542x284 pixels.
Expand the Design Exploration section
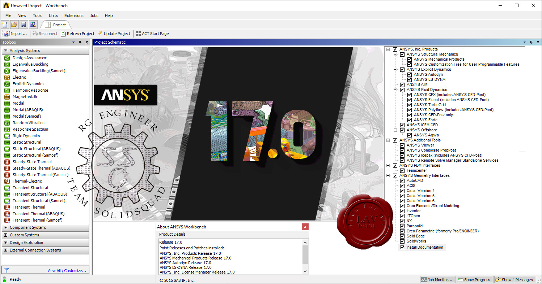pos(5,243)
